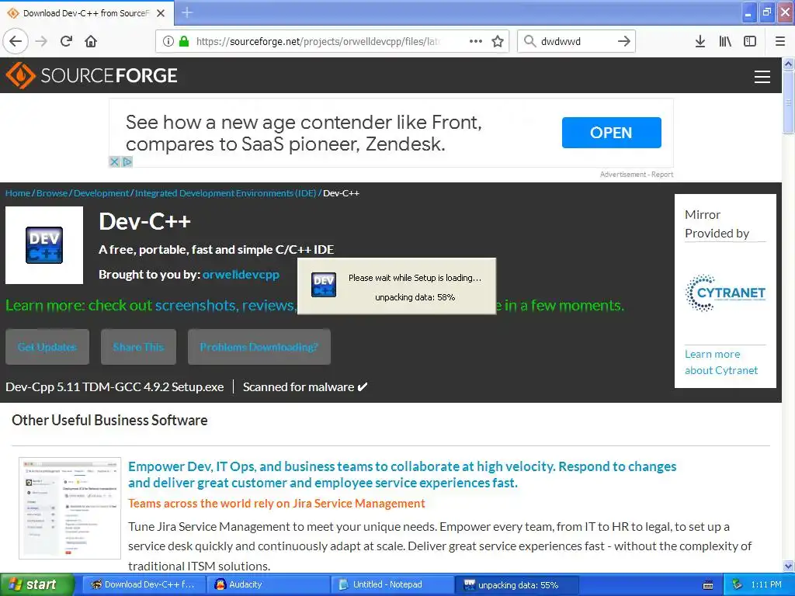
Task: Go back using the browser back arrow
Action: [16, 41]
